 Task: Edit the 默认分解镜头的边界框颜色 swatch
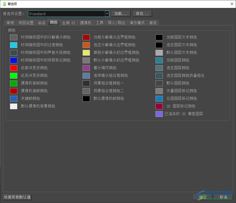pyautogui.click(x=86, y=60)
